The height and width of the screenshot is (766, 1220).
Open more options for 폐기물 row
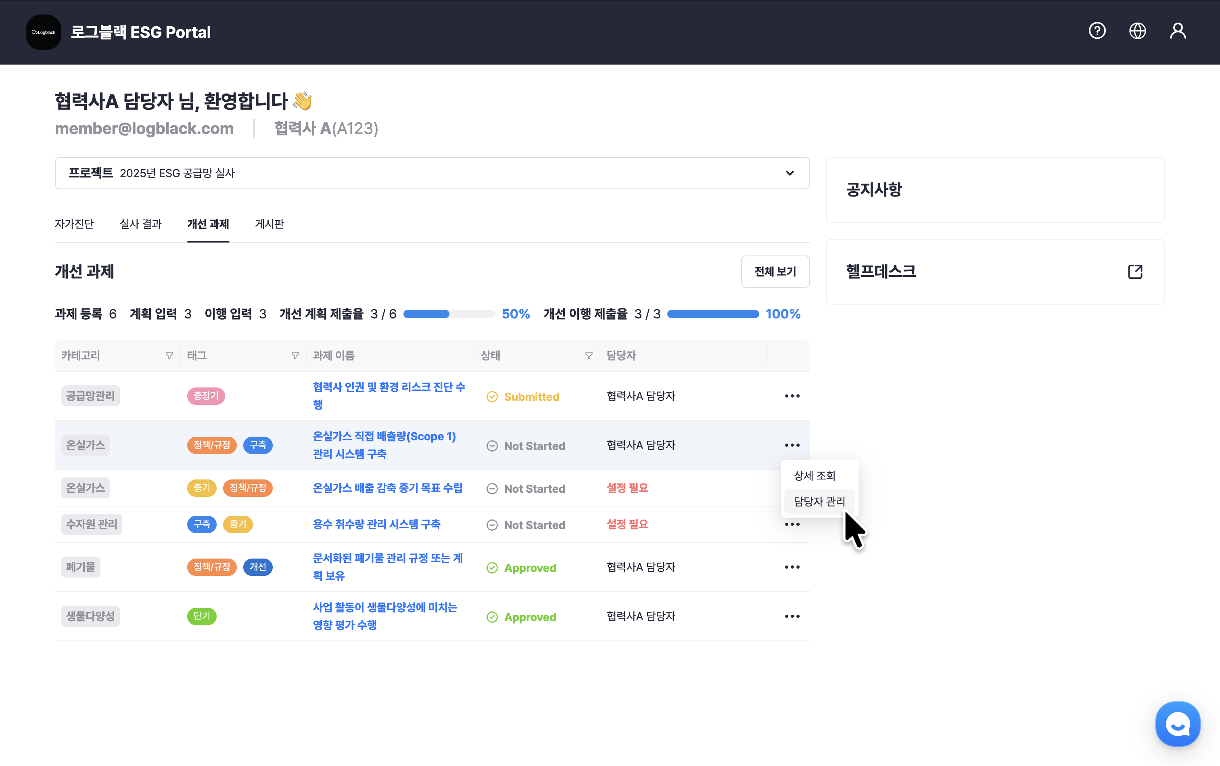point(792,567)
